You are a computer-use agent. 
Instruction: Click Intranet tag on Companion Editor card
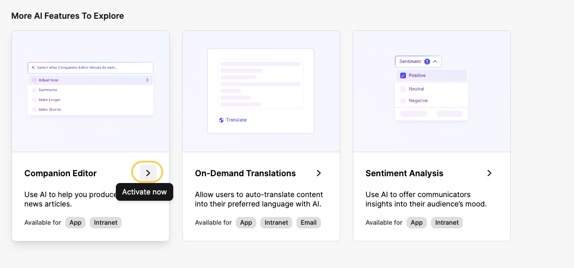105,223
